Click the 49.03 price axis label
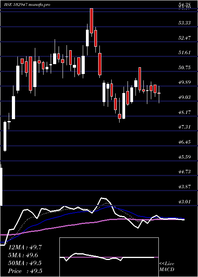The width and height of the screenshot is (198, 277). pyautogui.click(x=185, y=97)
